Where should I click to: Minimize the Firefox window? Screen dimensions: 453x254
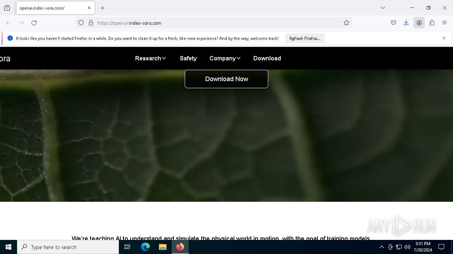412,8
